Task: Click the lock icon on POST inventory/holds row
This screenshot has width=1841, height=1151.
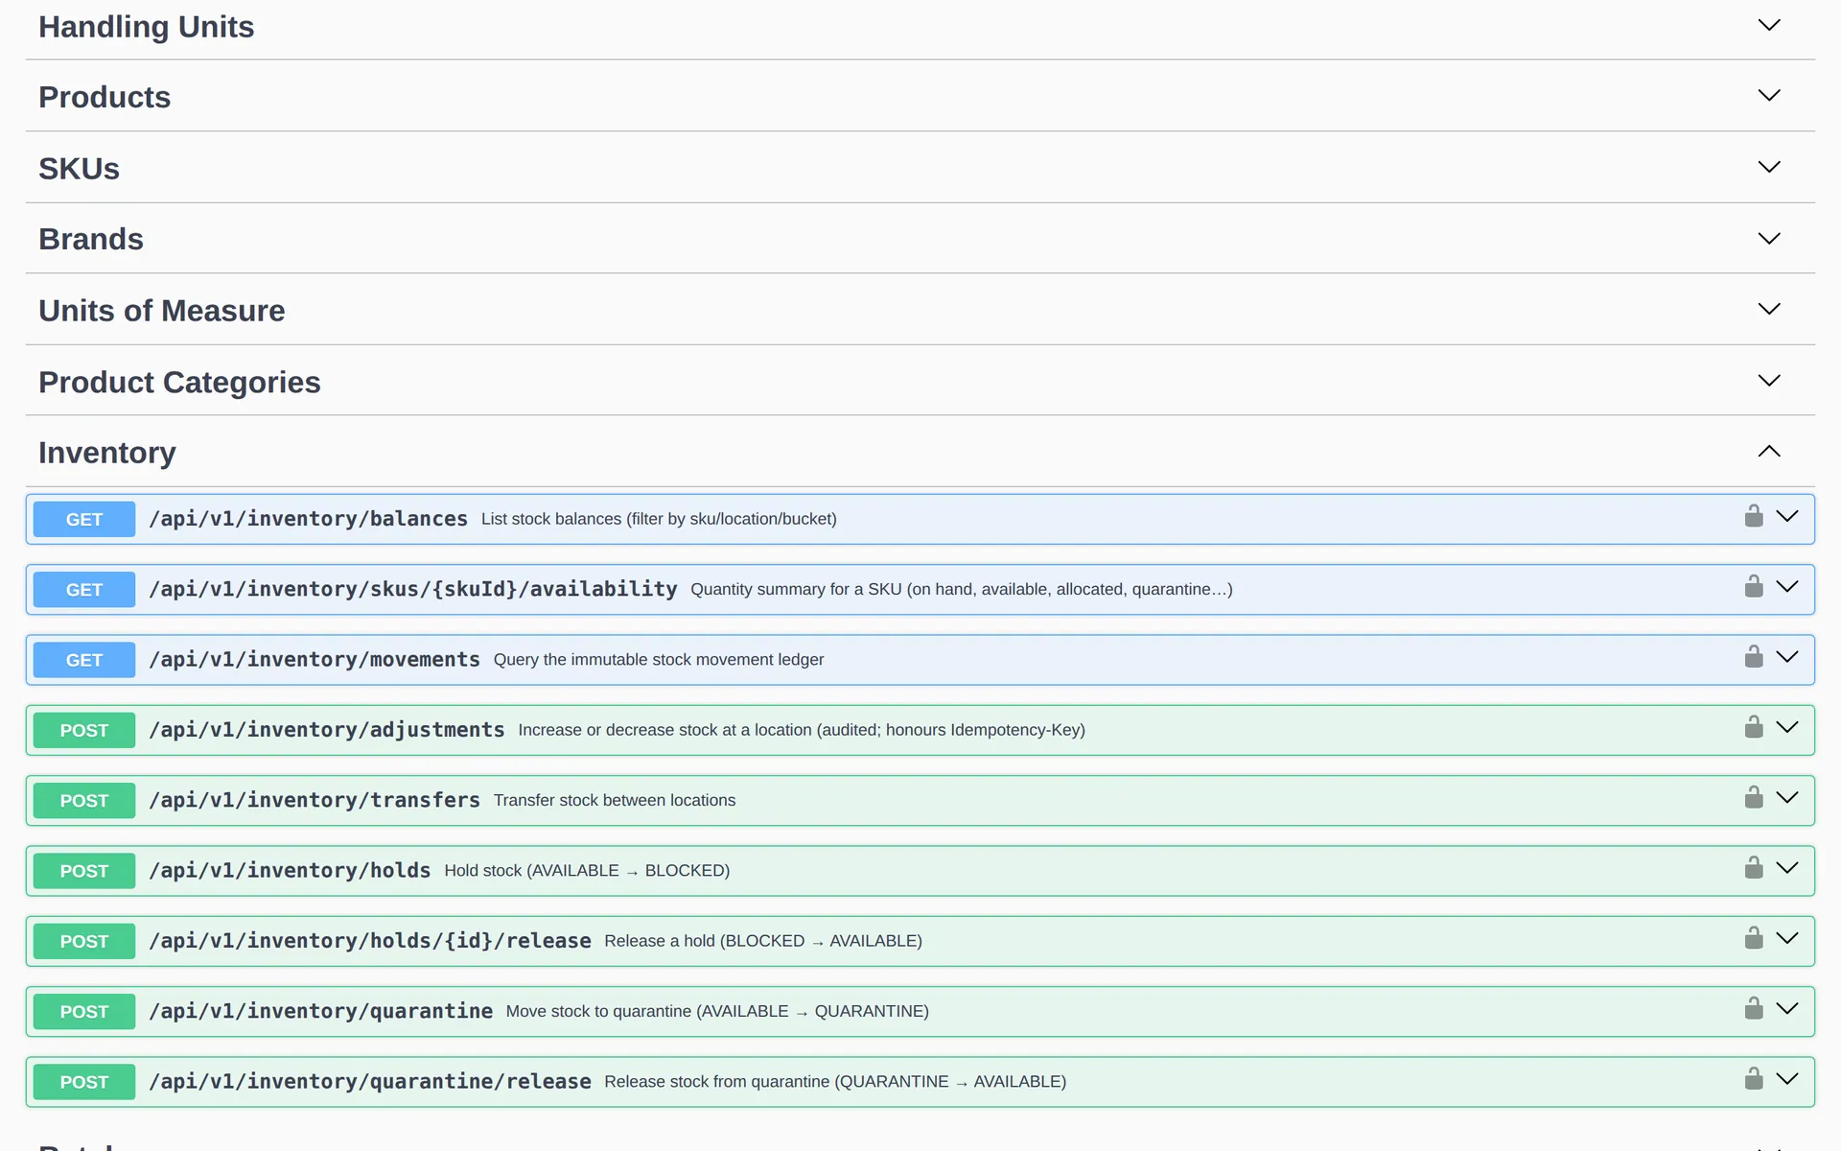Action: (1754, 868)
